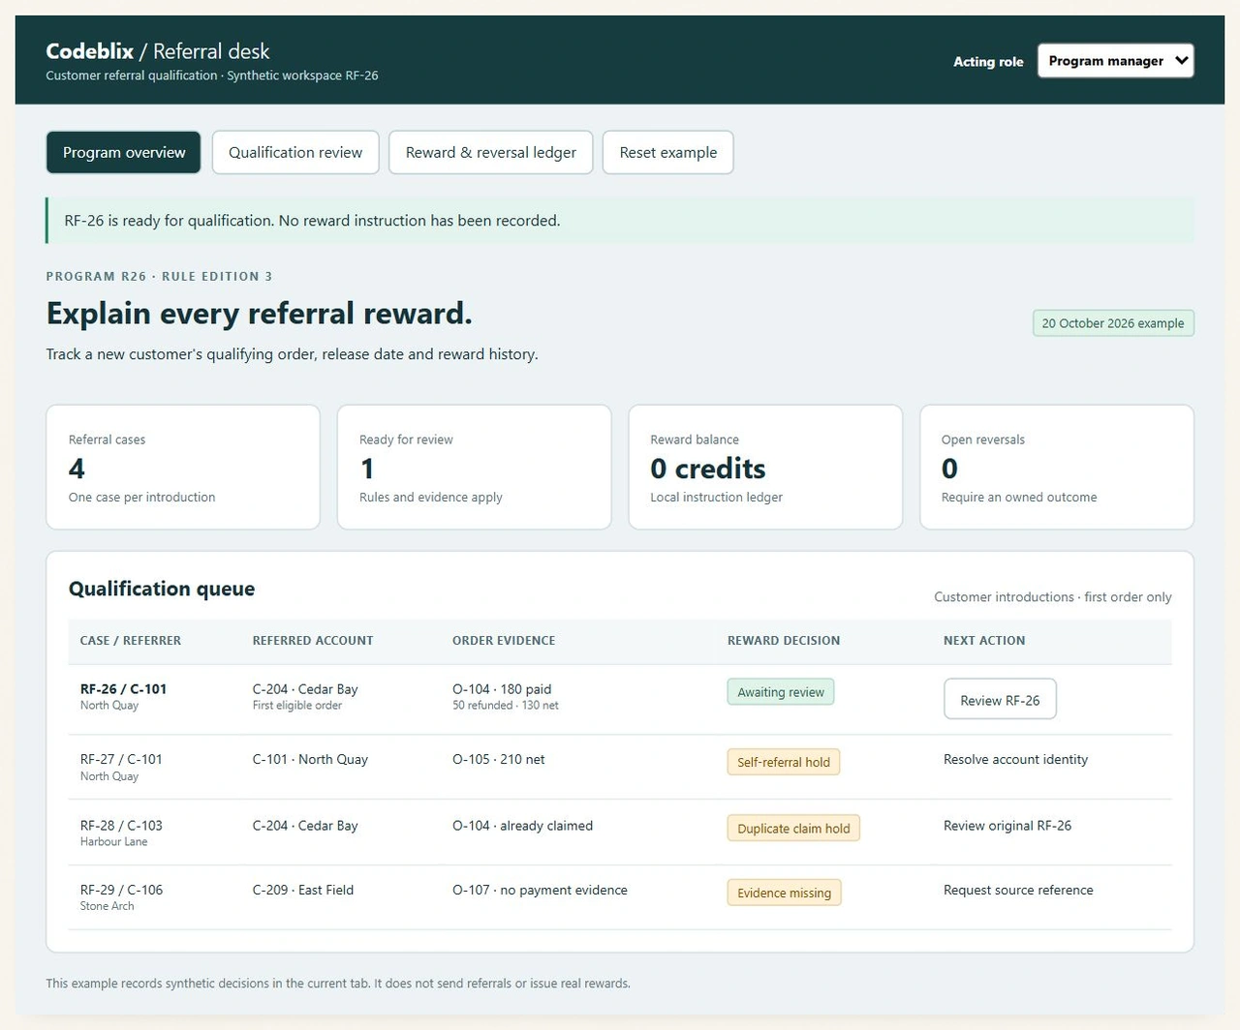
Task: Switch to Program overview tab
Action: pos(124,153)
